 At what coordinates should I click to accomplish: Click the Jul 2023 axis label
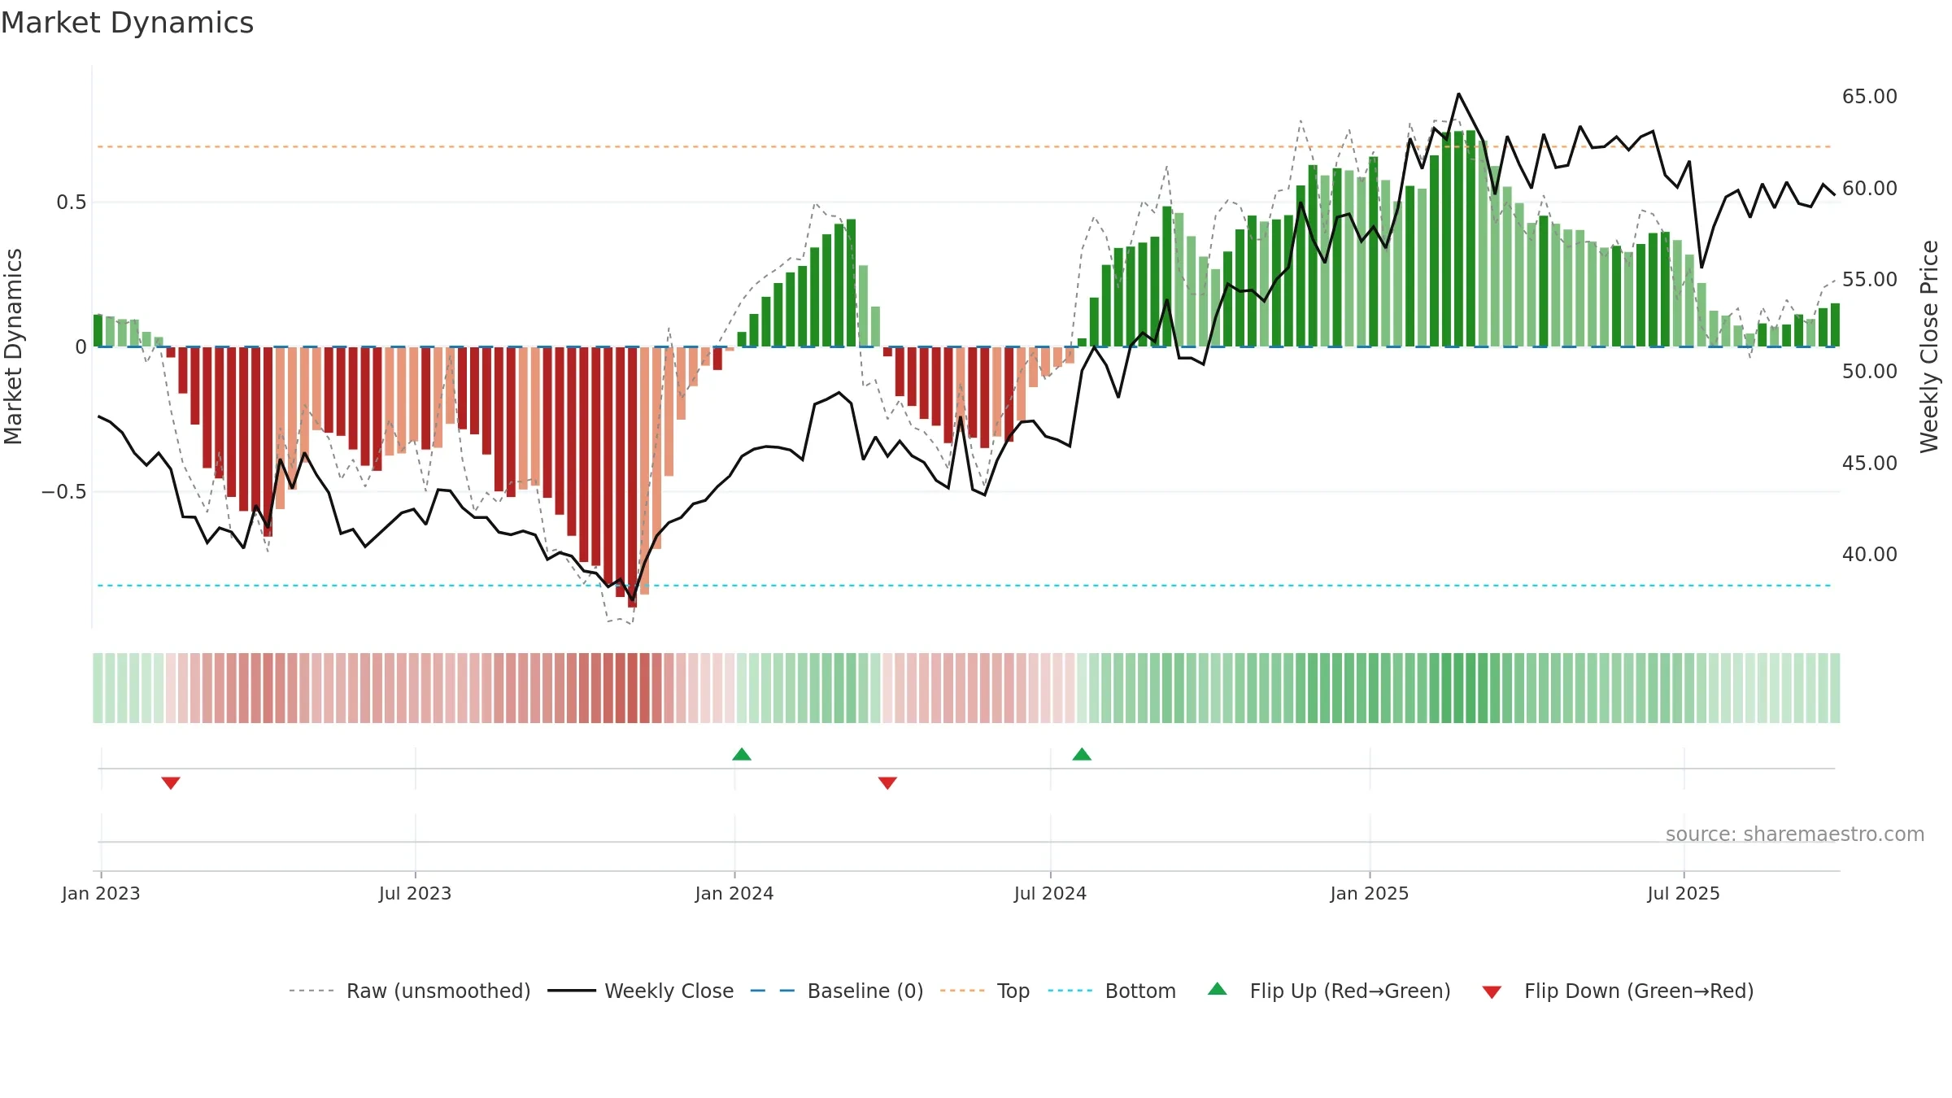point(415,893)
